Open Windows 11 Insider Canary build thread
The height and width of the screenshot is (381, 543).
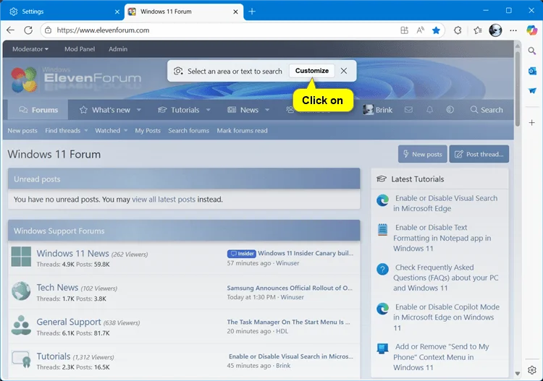point(306,253)
